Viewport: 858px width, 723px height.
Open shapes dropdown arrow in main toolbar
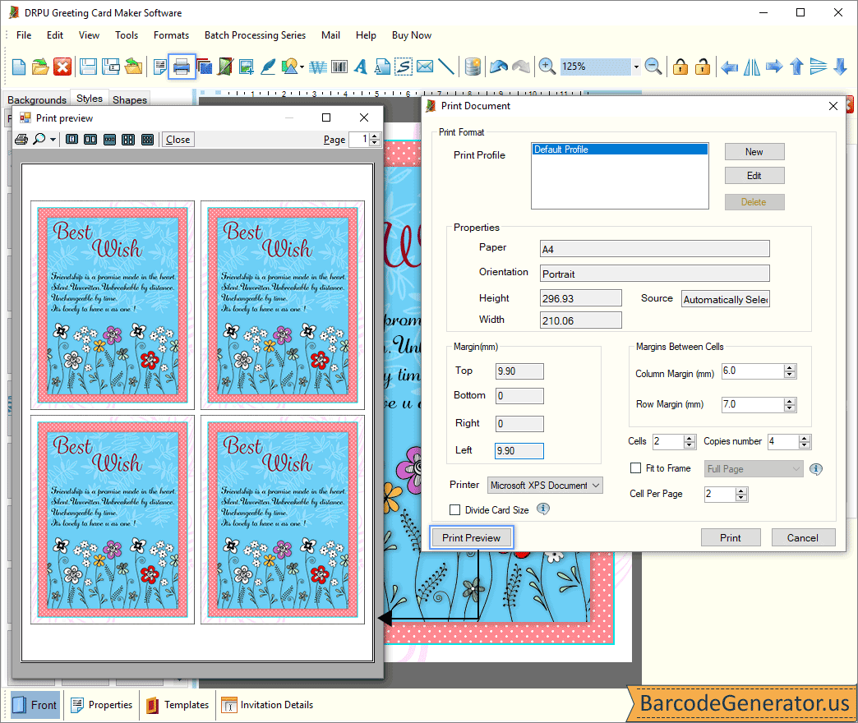click(x=302, y=67)
